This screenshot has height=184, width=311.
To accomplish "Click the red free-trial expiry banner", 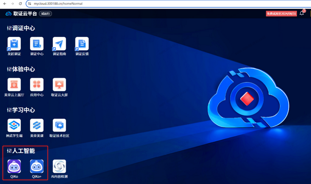I will (281, 14).
